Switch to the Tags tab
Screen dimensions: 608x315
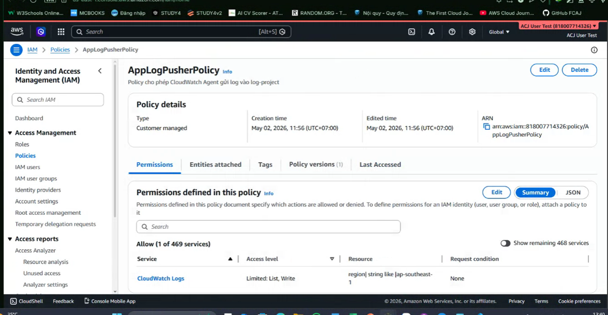tap(265, 165)
